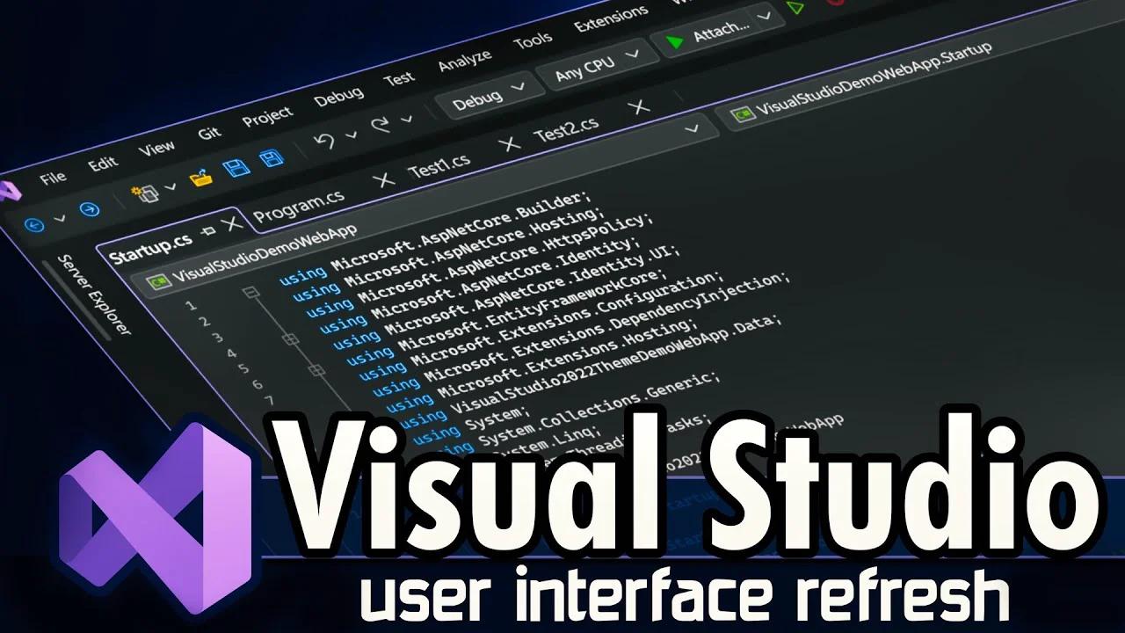This screenshot has width=1125, height=633.
Task: Click the Redo icon
Action: pos(380,123)
